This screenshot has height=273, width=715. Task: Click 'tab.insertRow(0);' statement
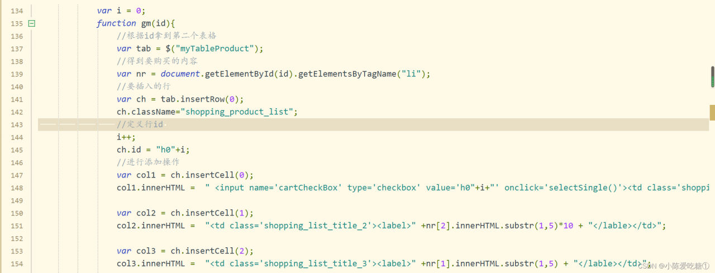pos(202,99)
